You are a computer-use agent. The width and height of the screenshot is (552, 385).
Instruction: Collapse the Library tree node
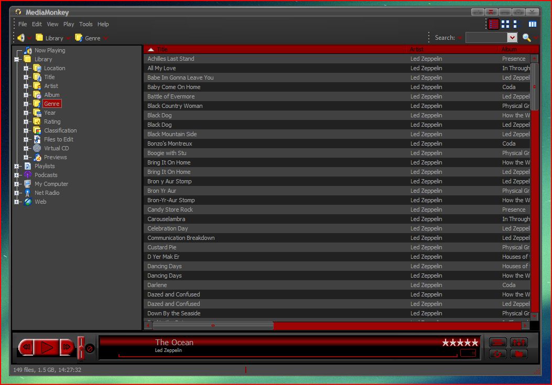point(16,60)
